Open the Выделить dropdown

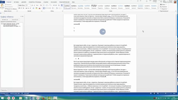(164, 9)
